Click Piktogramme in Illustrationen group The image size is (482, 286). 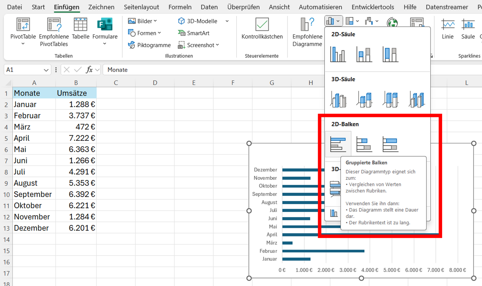[149, 45]
